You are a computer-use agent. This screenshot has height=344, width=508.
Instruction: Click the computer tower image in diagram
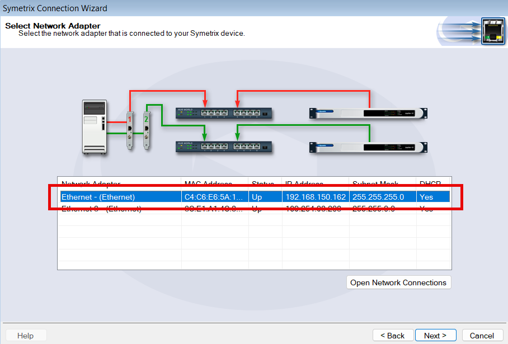click(95, 126)
